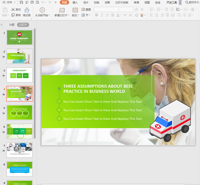The width and height of the screenshot is (200, 185).
Task: Open the Layout (版式) dropdown
Action: (x=75, y=15)
